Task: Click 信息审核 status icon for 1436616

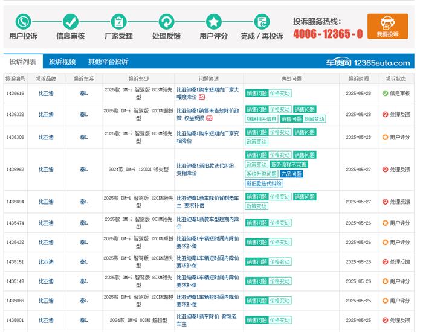Action: 386,93
